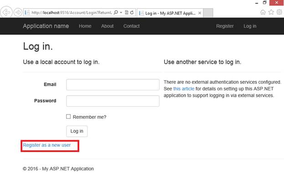Click the URL address bar text
Viewport: 284px width, 179px height.
(72, 12)
